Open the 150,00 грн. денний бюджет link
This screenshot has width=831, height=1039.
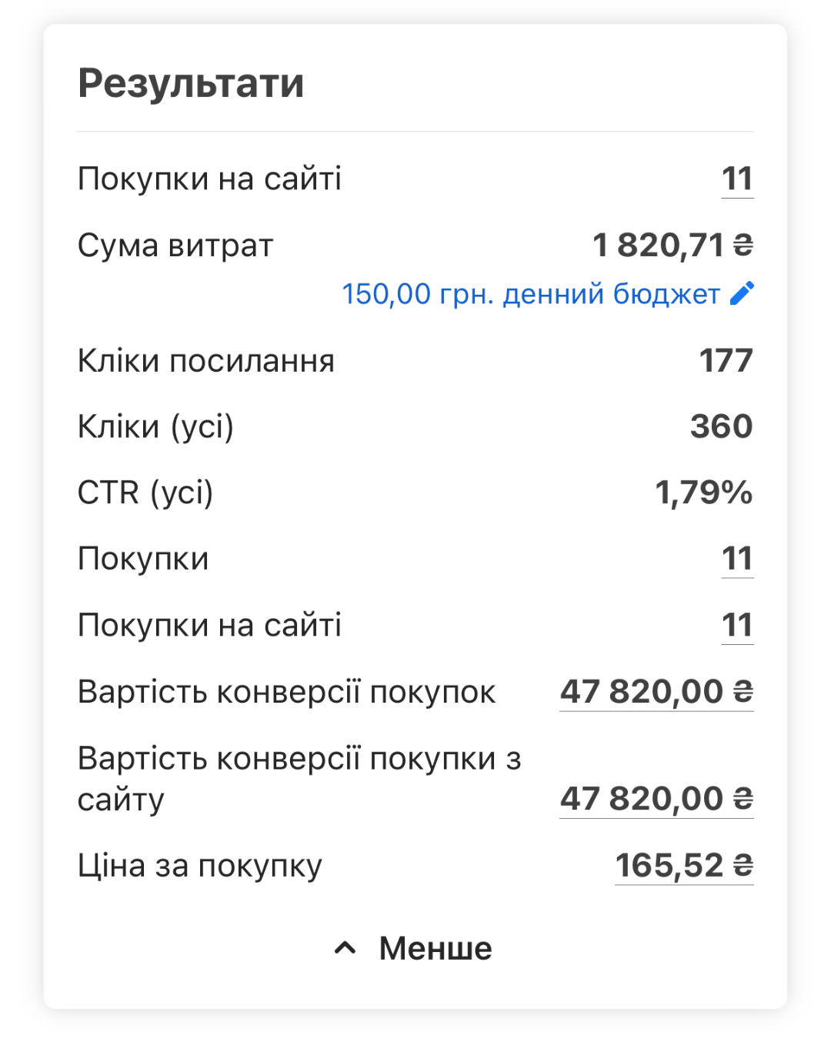coord(531,294)
